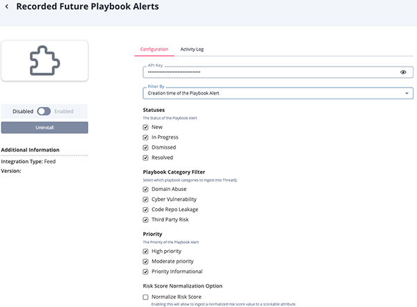Image resolution: width=417 pixels, height=307 pixels.
Task: Uncheck the Domain Abuse category
Action: click(146, 190)
